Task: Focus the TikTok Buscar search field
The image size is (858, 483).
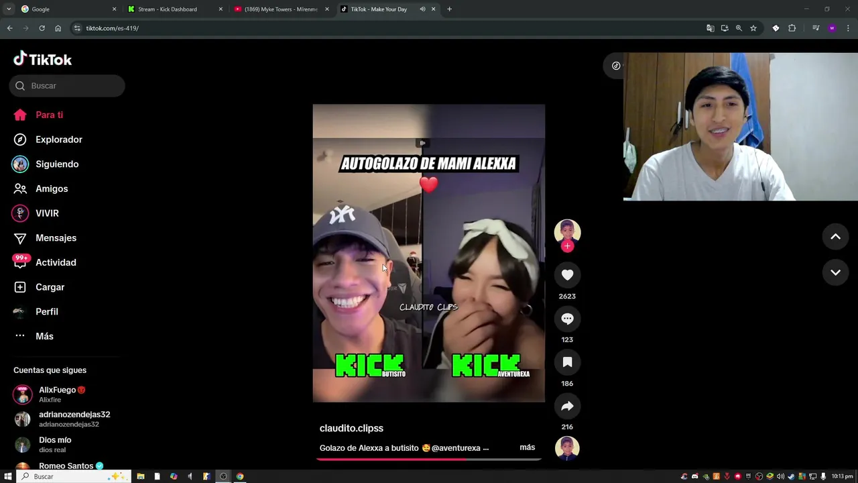Action: point(67,86)
